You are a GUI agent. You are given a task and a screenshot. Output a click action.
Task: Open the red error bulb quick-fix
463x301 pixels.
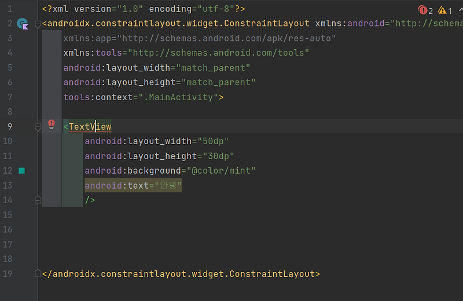click(x=52, y=124)
